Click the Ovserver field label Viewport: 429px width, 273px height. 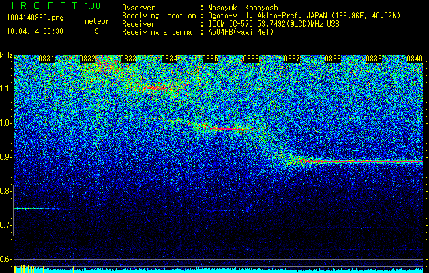138,8
